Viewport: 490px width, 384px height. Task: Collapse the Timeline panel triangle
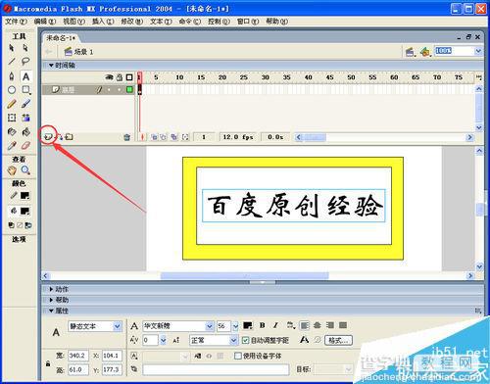[x=51, y=66]
